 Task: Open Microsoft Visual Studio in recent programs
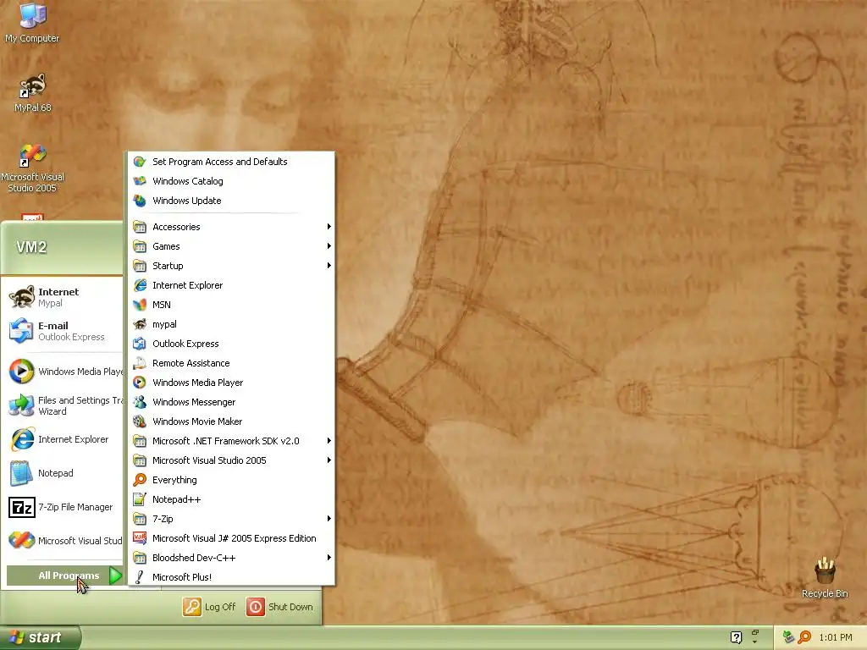point(63,541)
